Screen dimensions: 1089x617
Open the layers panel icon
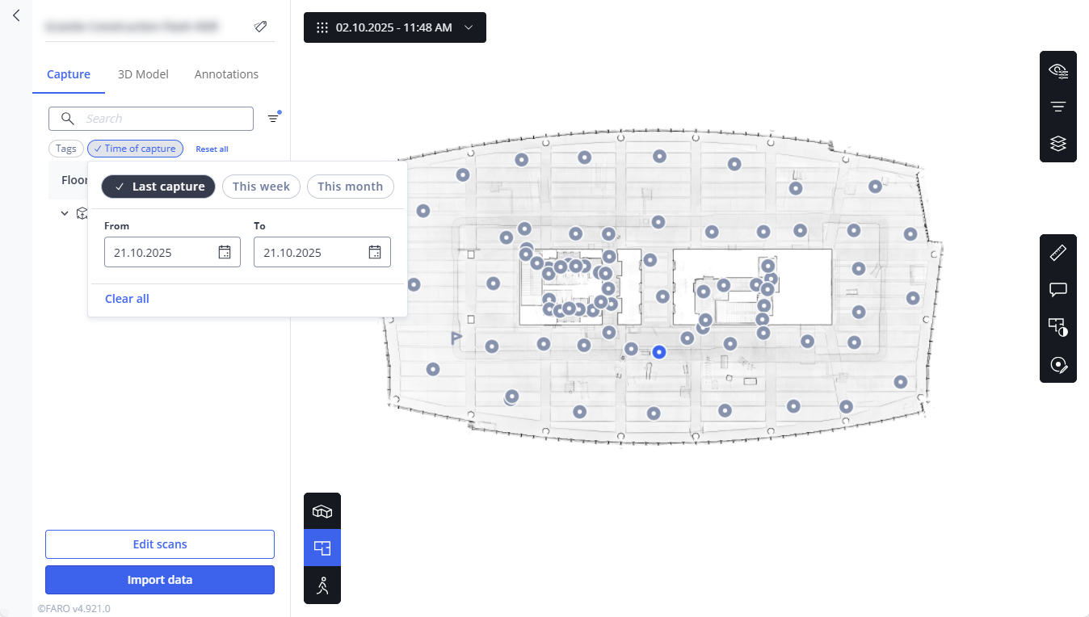[x=1057, y=144]
